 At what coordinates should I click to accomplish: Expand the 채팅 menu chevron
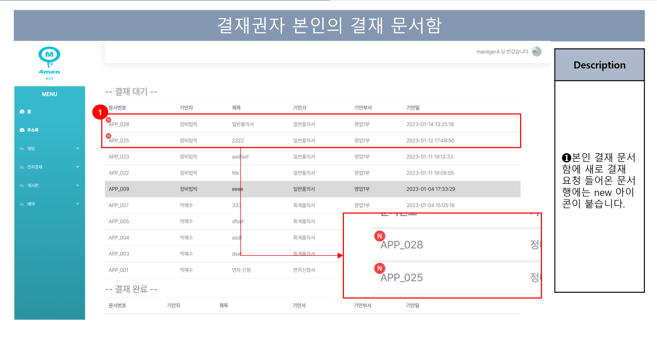point(77,148)
